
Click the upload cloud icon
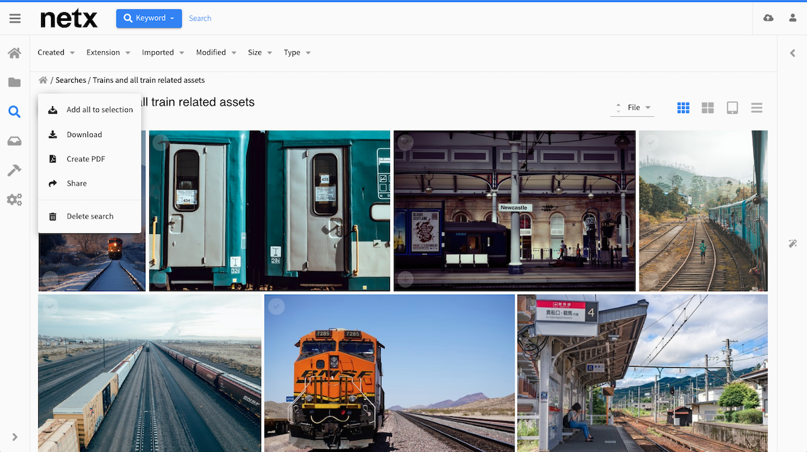pyautogui.click(x=768, y=18)
